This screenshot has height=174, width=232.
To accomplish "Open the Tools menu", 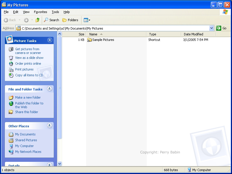I will coord(55,12).
